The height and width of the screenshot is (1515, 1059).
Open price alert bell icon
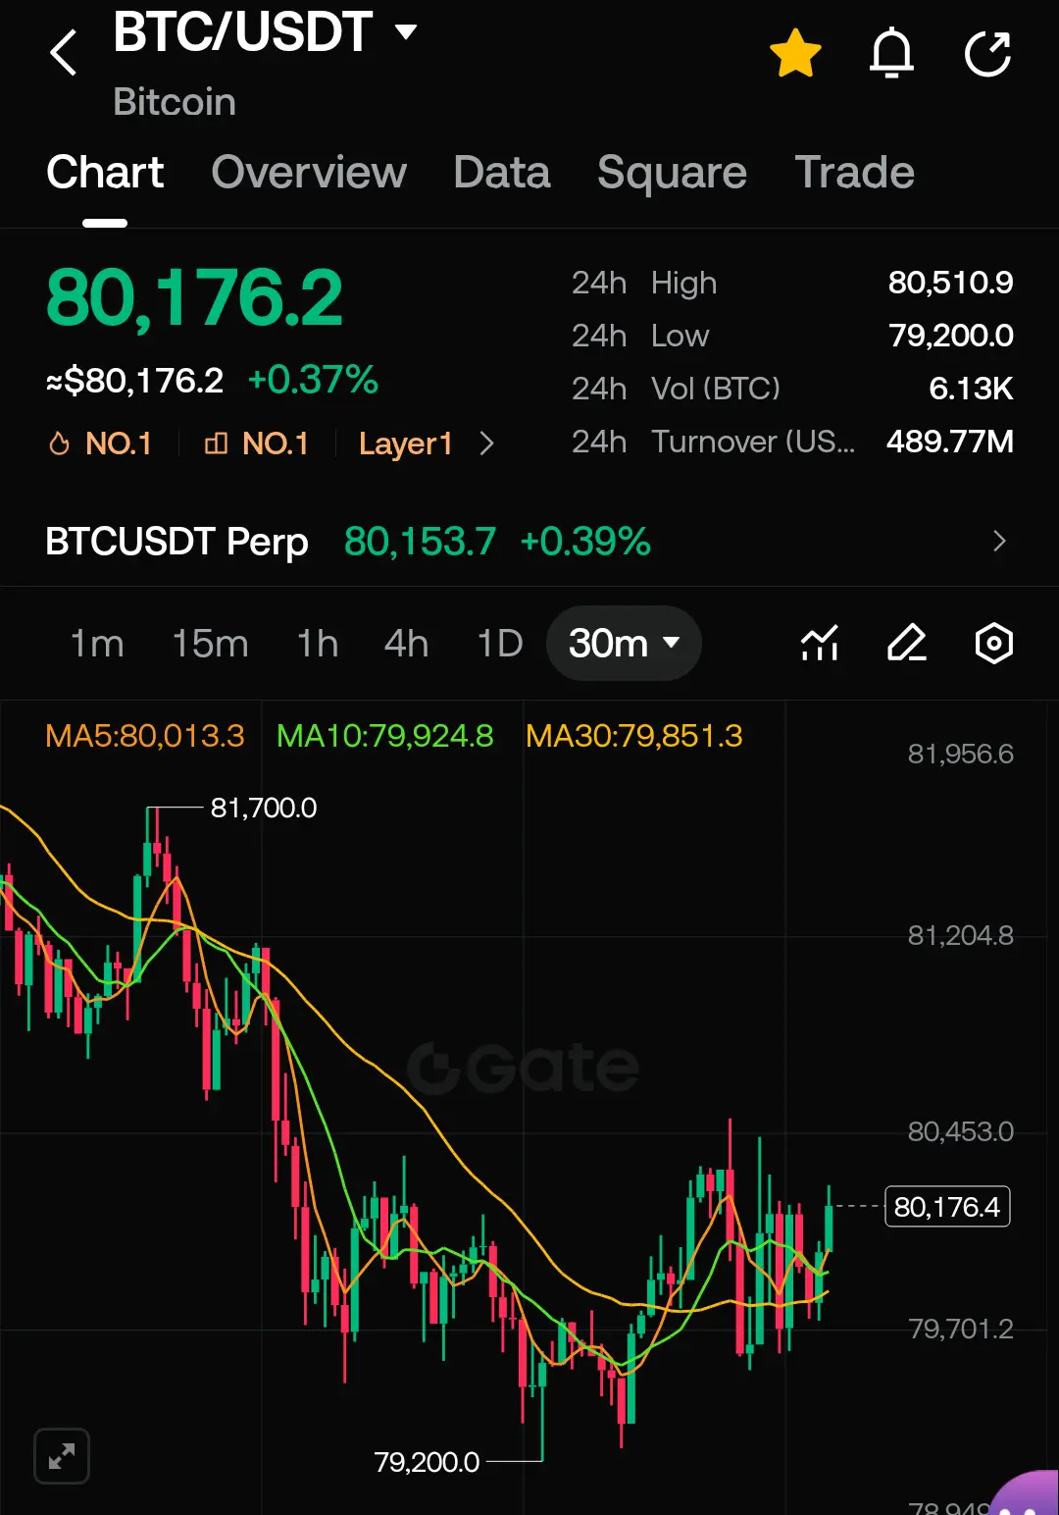point(891,53)
